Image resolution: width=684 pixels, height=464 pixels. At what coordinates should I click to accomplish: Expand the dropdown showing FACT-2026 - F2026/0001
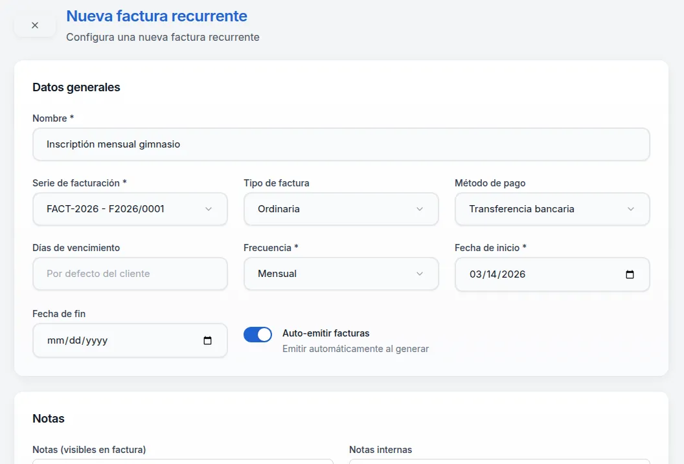[x=123, y=209]
